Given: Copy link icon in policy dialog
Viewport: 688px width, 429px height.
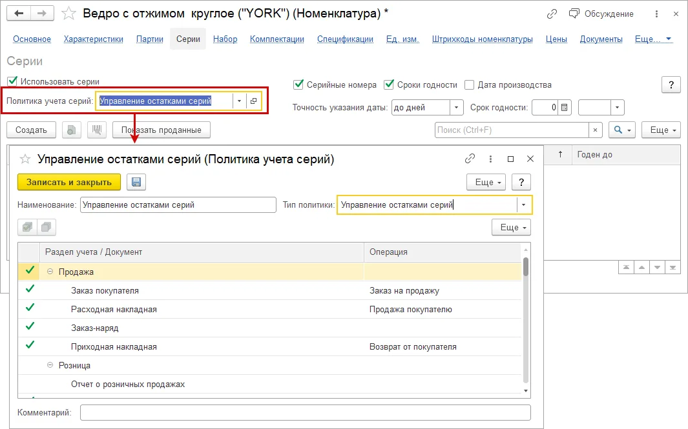Looking at the screenshot, I should [x=470, y=159].
